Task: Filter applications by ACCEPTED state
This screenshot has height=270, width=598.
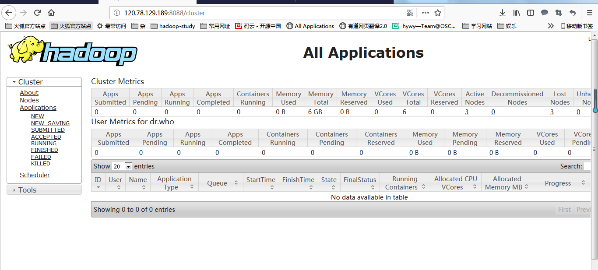Action: point(46,137)
